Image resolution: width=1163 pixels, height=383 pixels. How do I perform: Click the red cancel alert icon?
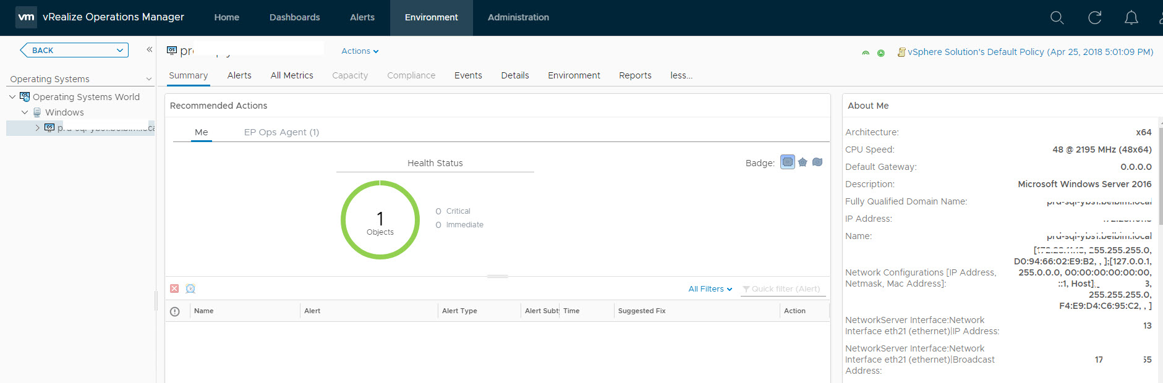174,288
